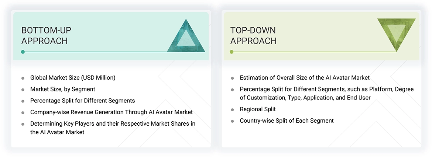432x157 pixels.
Task: Click bullet beside Country-wise Split item
Action: tap(232, 121)
